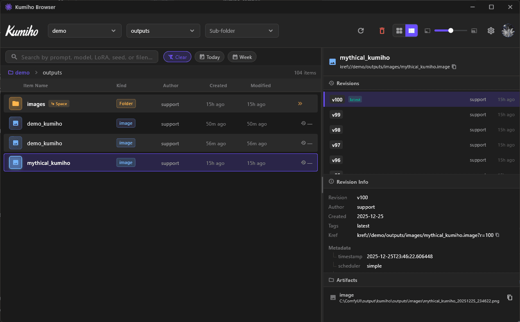Open the project selector showing demo
Image resolution: width=520 pixels, height=322 pixels.
coord(84,30)
